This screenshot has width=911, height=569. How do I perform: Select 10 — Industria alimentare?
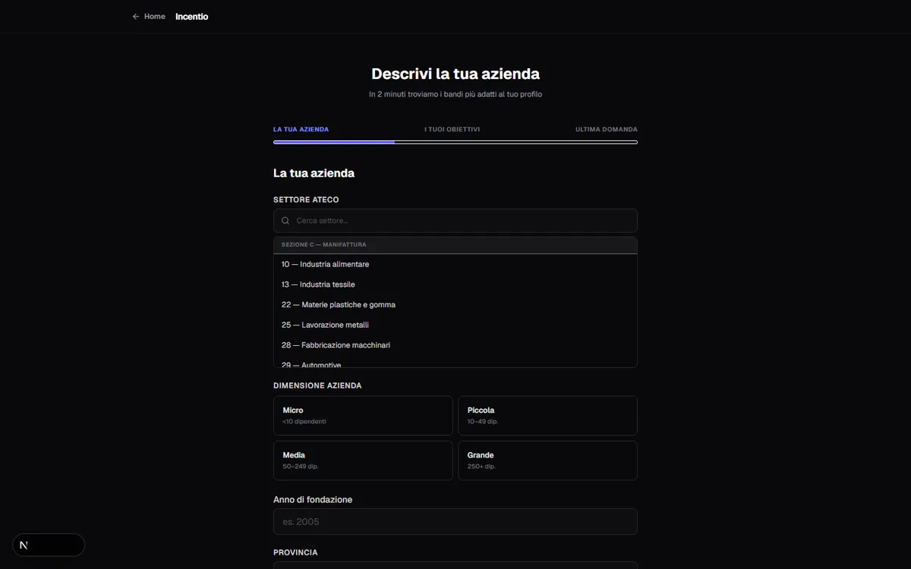455,264
